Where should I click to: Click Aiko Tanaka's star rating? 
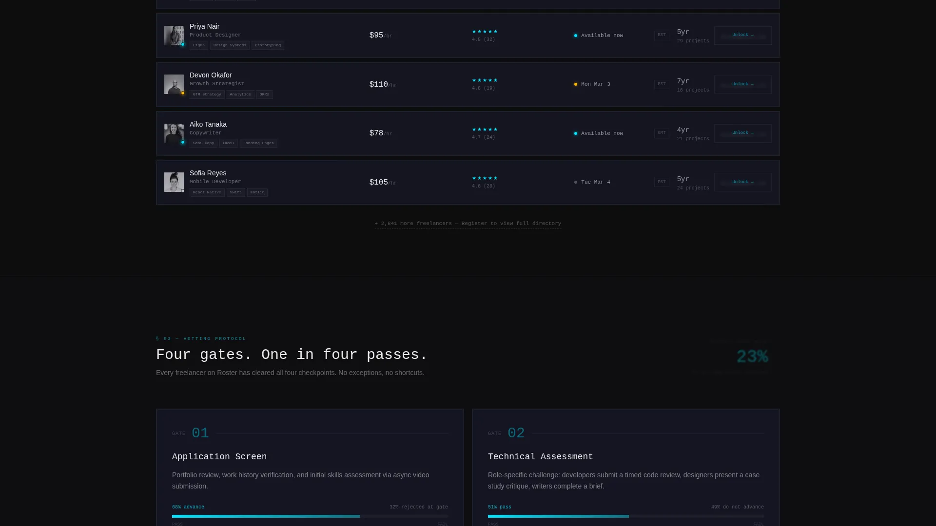[485, 130]
